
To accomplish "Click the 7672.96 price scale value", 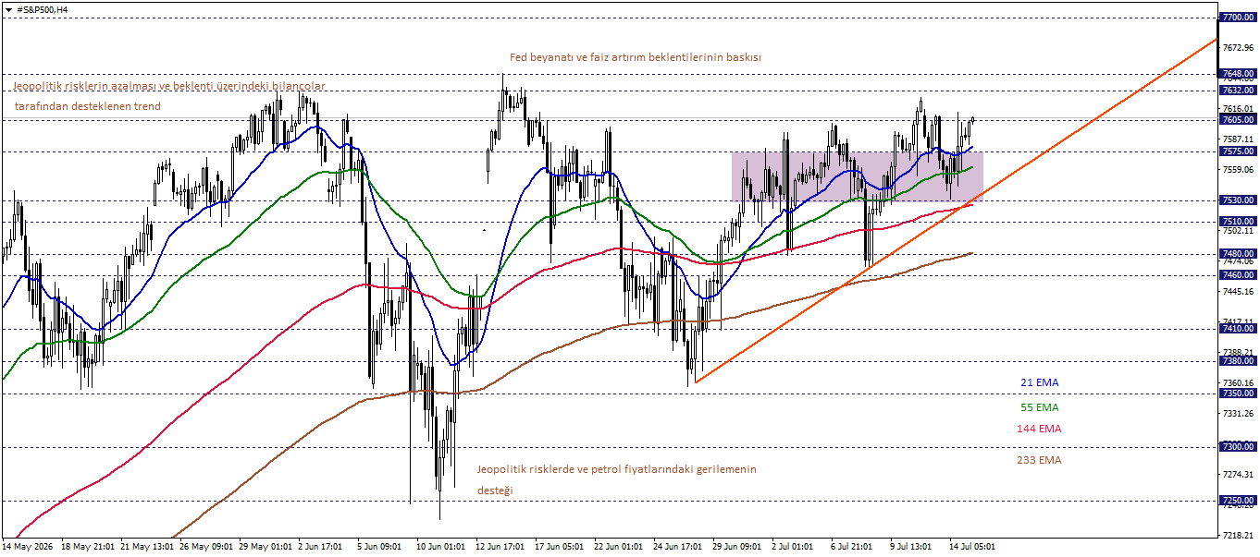I will [x=1238, y=48].
